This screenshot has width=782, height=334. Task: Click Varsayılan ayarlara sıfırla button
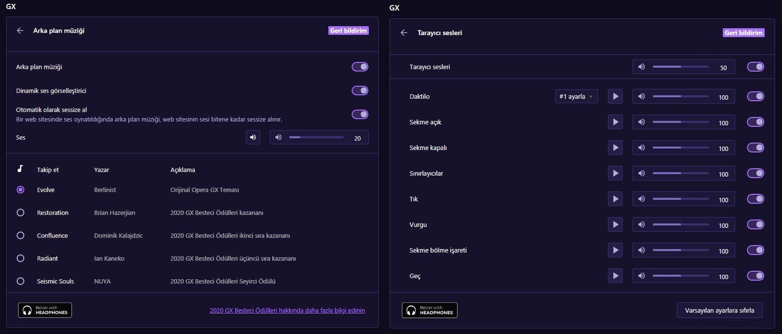tap(719, 311)
